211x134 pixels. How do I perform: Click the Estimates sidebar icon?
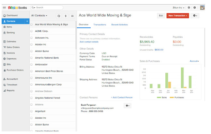(x=5, y=42)
